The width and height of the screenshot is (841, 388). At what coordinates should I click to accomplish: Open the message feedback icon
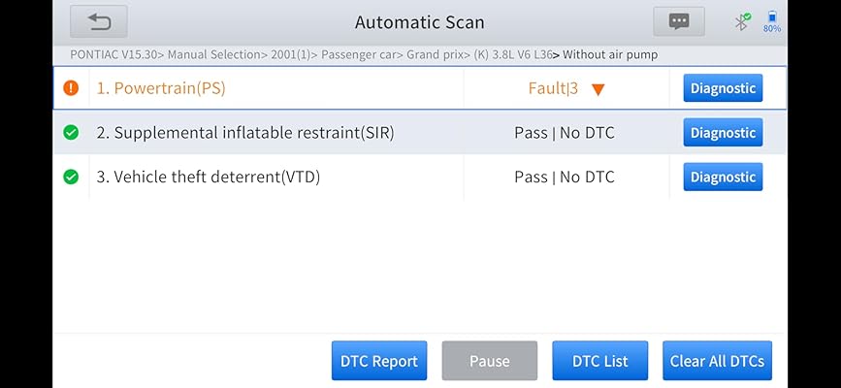[x=678, y=21]
